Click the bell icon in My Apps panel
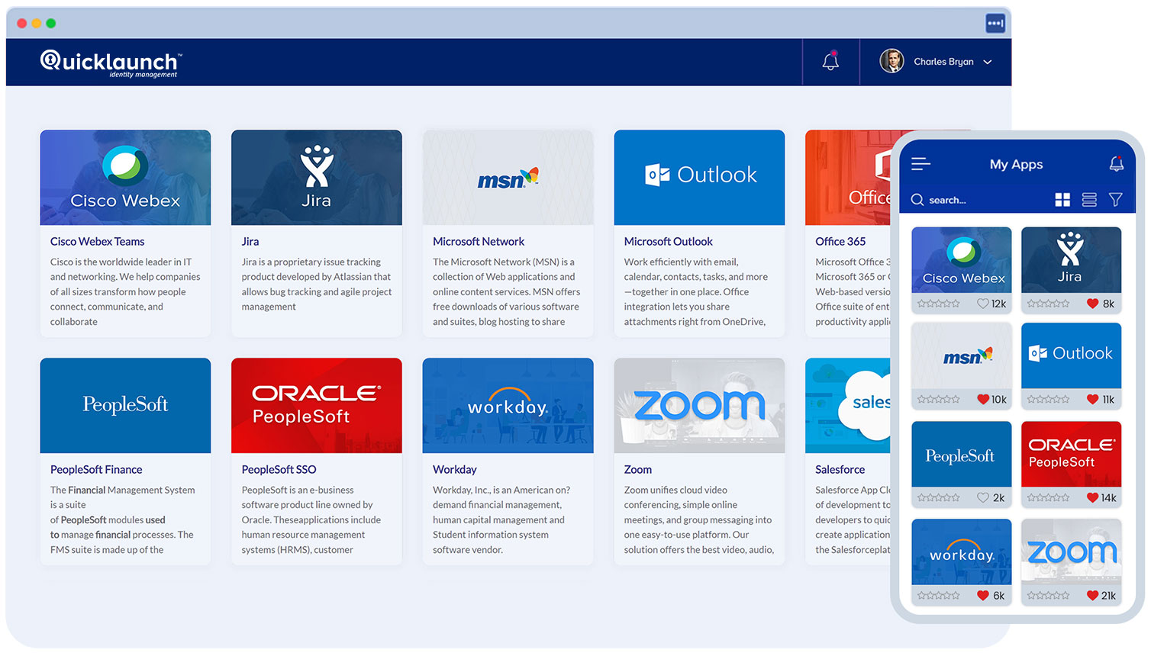This screenshot has height=656, width=1151. click(x=1116, y=164)
